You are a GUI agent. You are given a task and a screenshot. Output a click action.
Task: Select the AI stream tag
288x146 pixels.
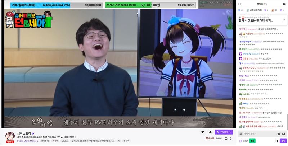(x=119, y=141)
